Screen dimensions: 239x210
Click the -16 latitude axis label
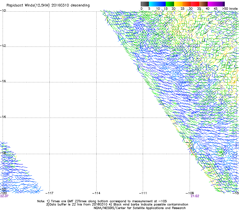(x=3, y=117)
